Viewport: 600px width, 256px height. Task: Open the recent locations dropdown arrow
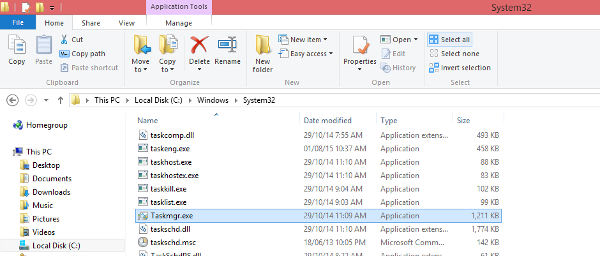click(x=46, y=100)
